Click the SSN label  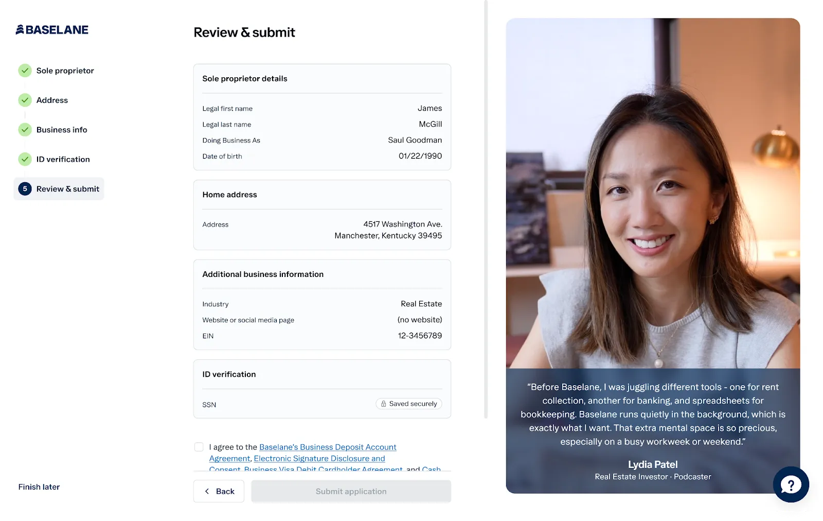click(x=209, y=405)
